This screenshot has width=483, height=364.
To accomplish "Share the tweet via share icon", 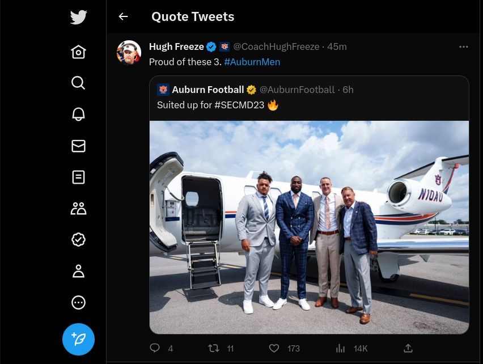I will [x=408, y=348].
